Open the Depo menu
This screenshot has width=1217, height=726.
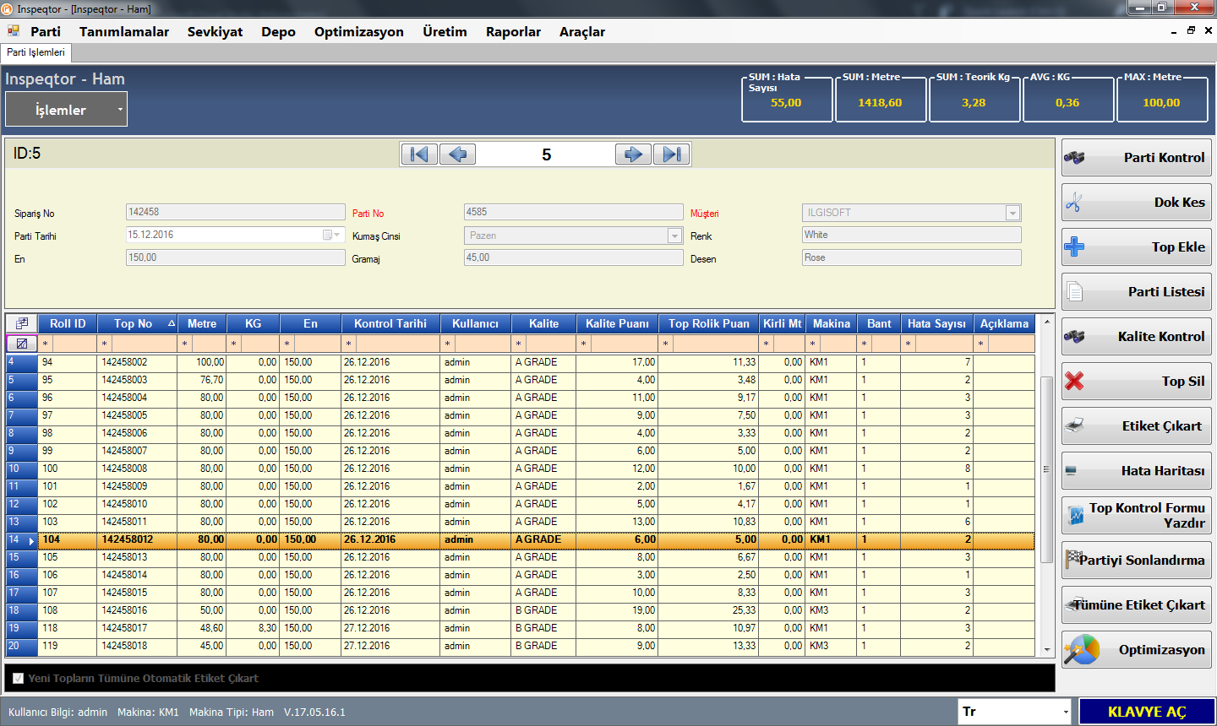(x=278, y=31)
